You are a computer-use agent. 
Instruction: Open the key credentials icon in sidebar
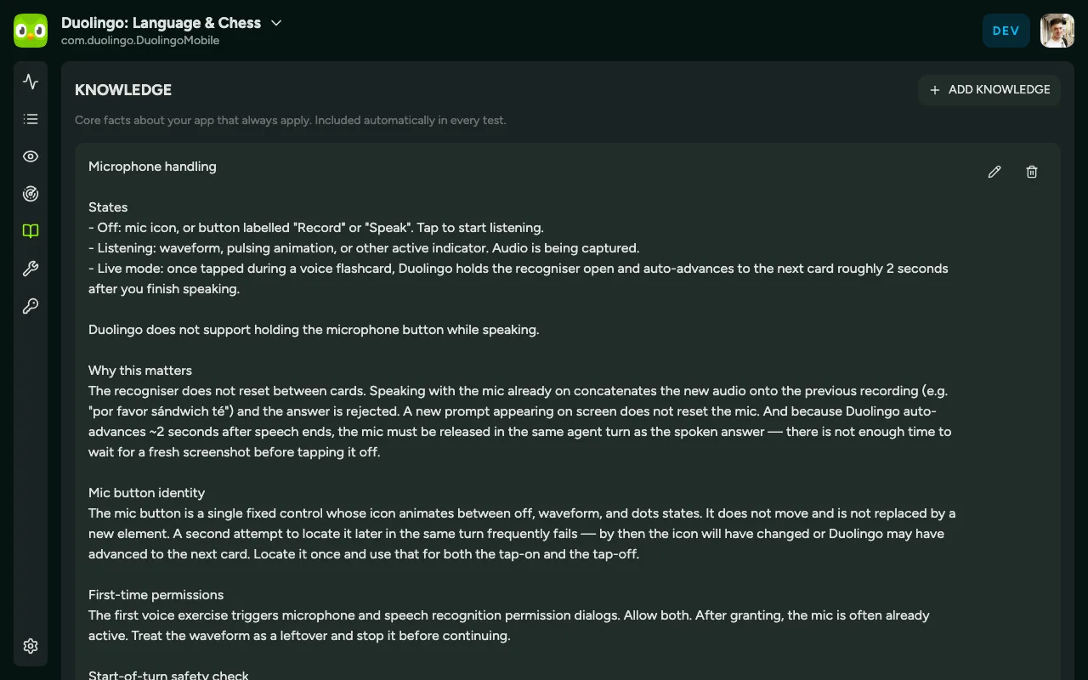tap(31, 306)
